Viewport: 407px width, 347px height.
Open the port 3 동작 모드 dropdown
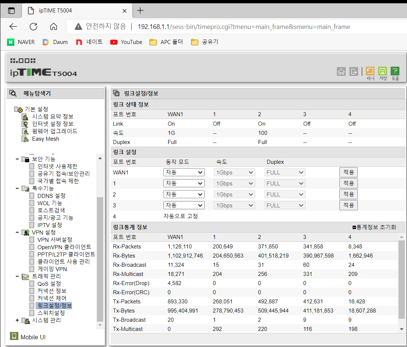click(184, 205)
